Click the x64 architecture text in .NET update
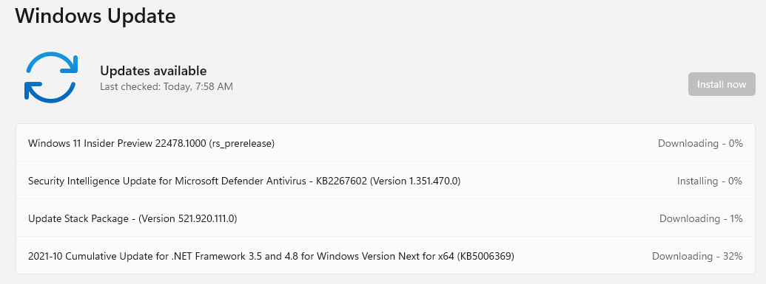This screenshot has width=766, height=284. coord(445,256)
